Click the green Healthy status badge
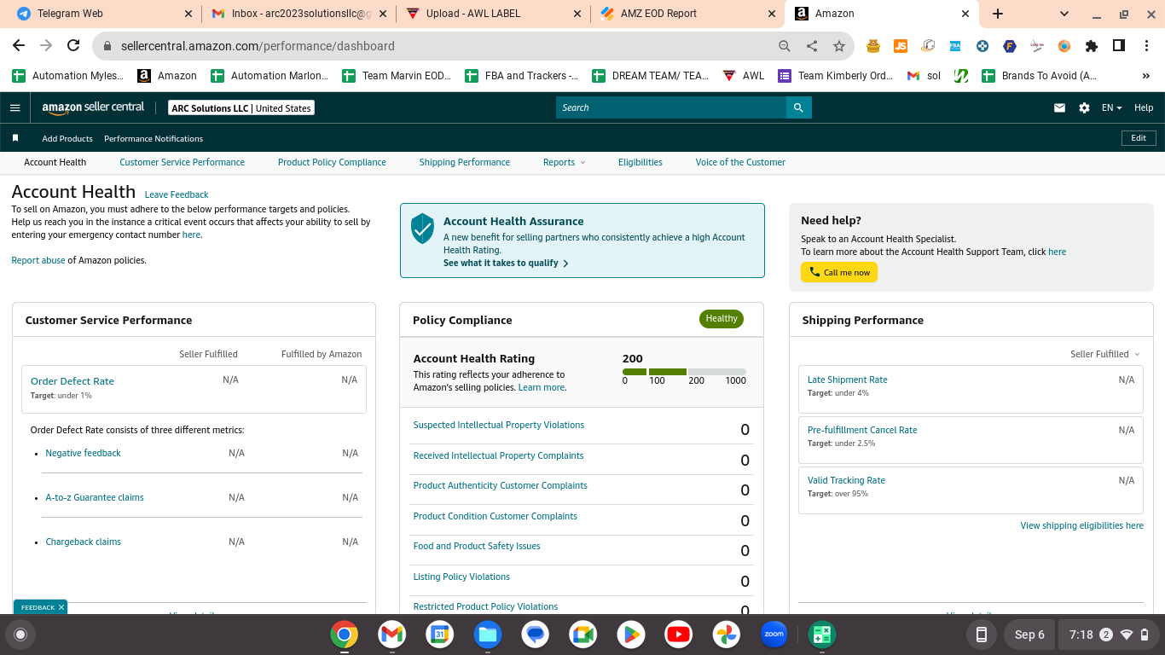The width and height of the screenshot is (1165, 655). [722, 319]
